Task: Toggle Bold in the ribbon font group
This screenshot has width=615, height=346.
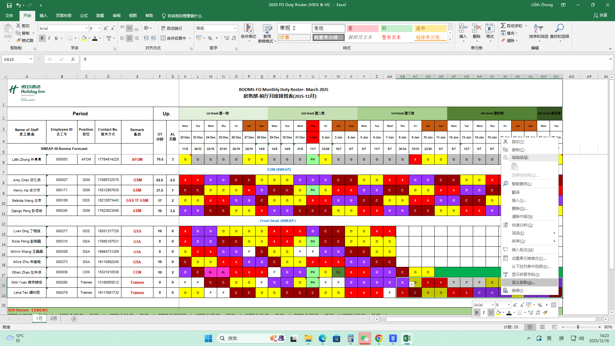Action: (x=42, y=38)
